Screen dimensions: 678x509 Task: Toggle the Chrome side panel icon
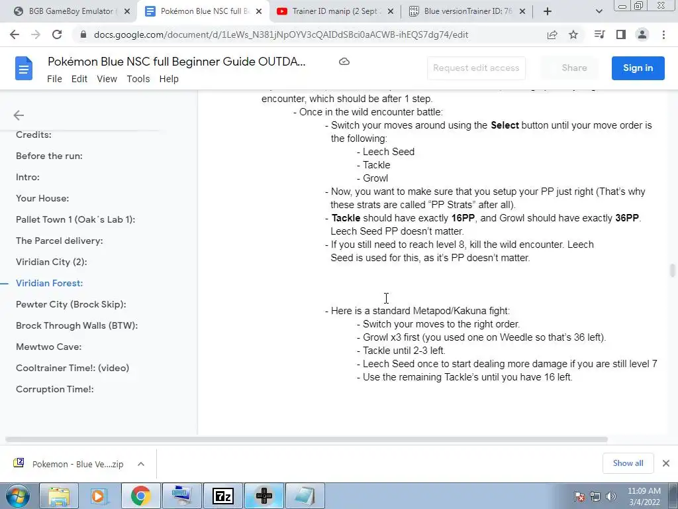621,34
